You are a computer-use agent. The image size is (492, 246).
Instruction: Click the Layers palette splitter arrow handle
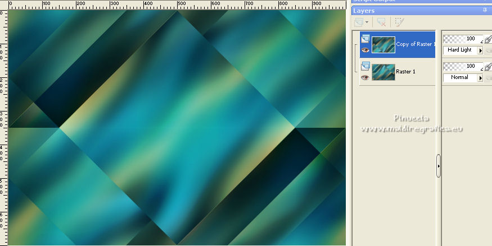[439, 166]
